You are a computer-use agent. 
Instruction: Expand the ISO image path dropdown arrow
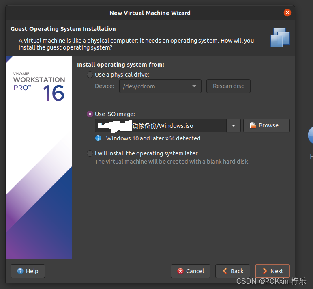[234, 125]
